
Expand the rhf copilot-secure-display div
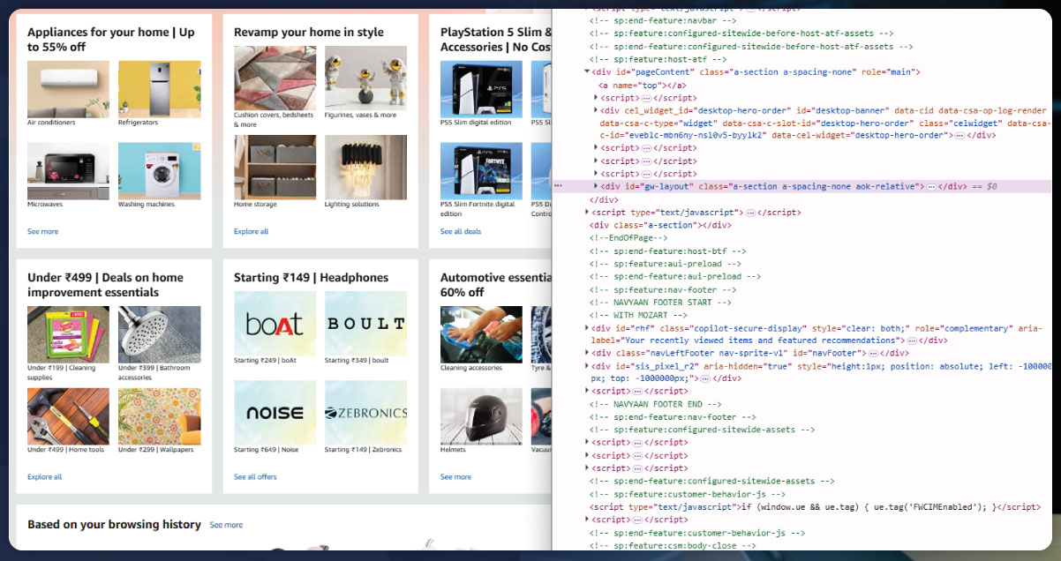tap(588, 328)
